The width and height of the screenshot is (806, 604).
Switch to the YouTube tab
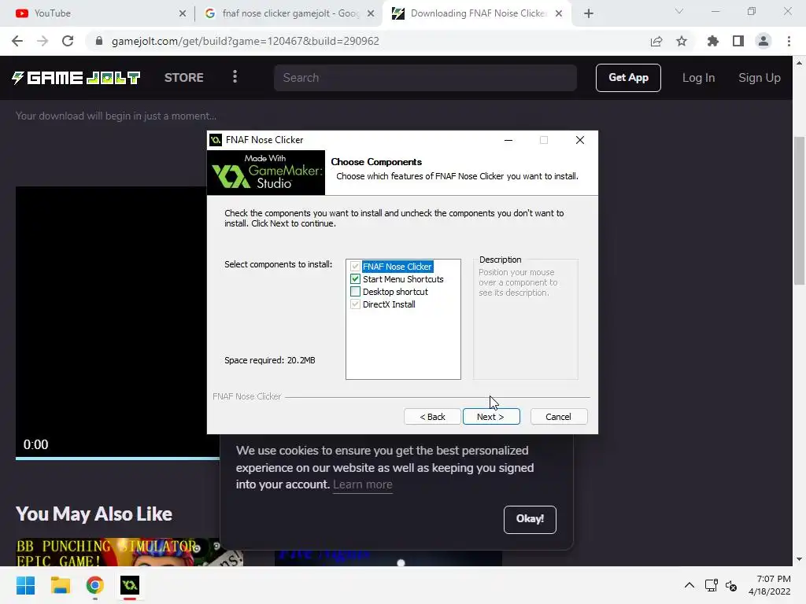click(x=98, y=13)
